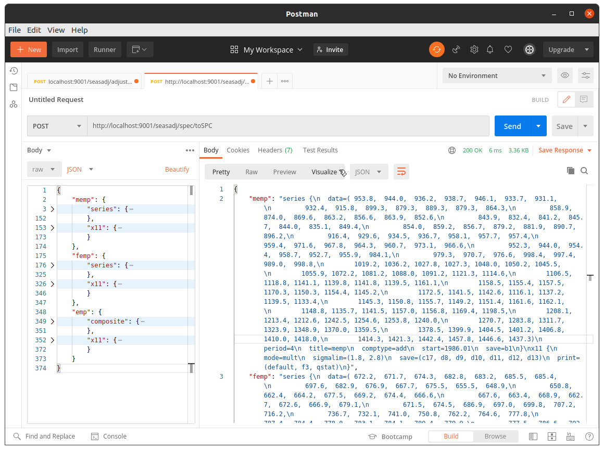The image size is (604, 450).
Task: Select the Preview response view
Action: (285, 172)
